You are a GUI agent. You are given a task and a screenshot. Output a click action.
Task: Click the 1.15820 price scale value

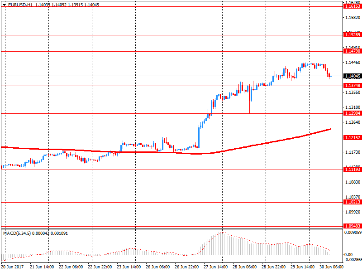tap(352, 18)
